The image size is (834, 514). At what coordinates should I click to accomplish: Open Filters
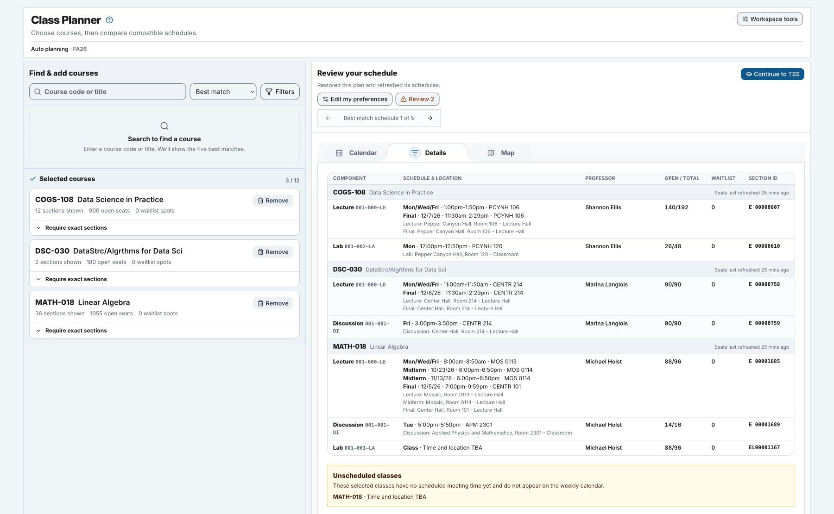point(280,92)
